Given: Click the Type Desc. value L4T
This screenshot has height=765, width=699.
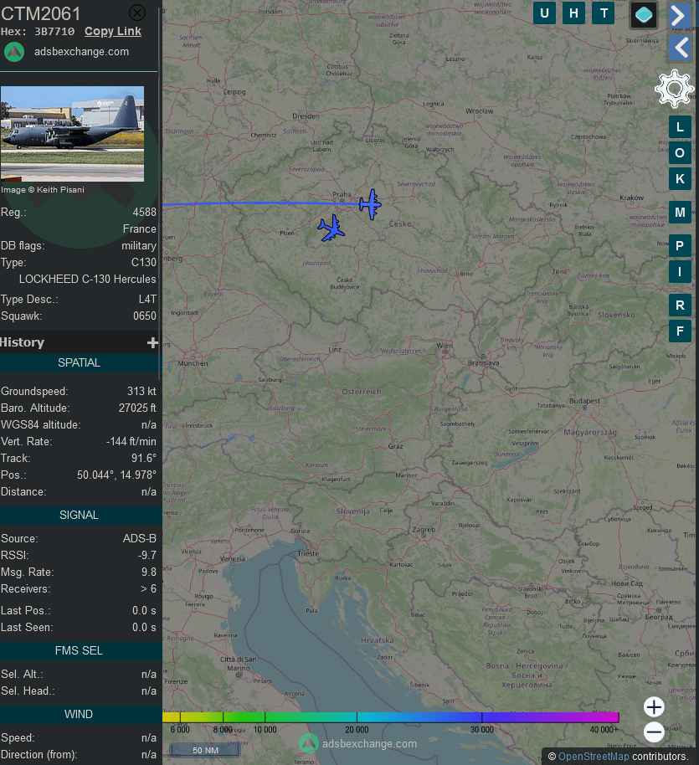Looking at the screenshot, I should tap(147, 300).
